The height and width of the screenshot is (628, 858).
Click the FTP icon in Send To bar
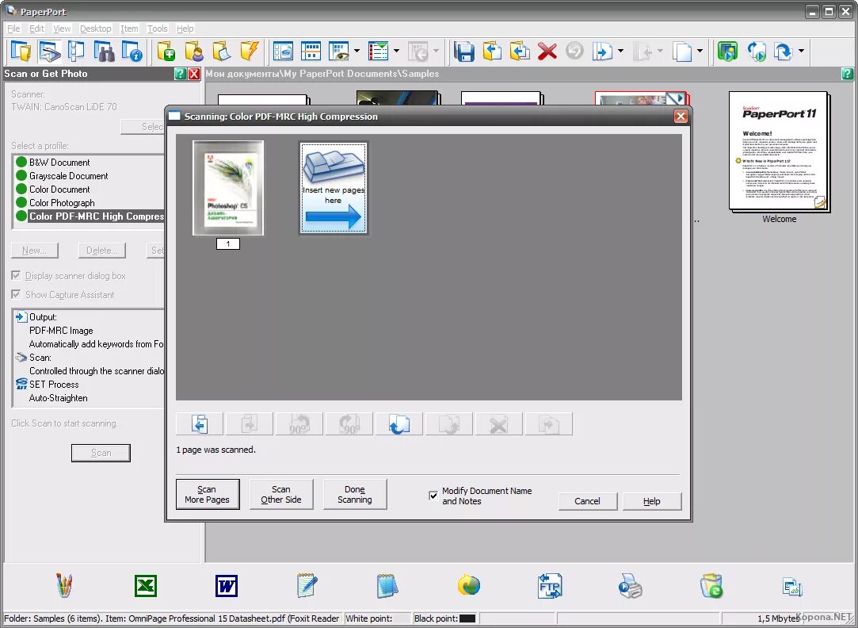pyautogui.click(x=550, y=586)
